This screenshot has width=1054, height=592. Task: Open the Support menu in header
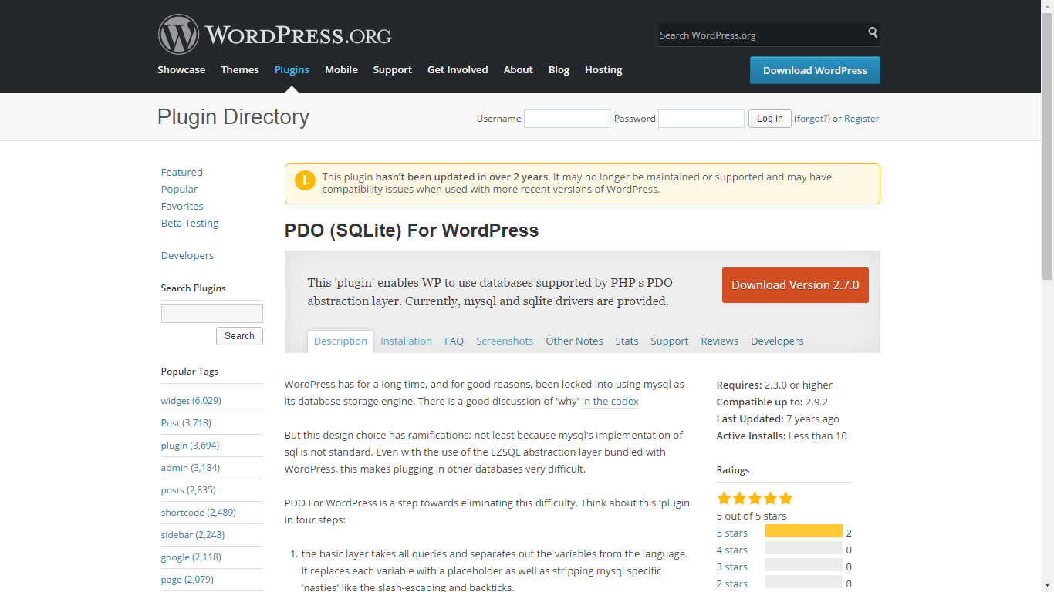[x=393, y=69]
